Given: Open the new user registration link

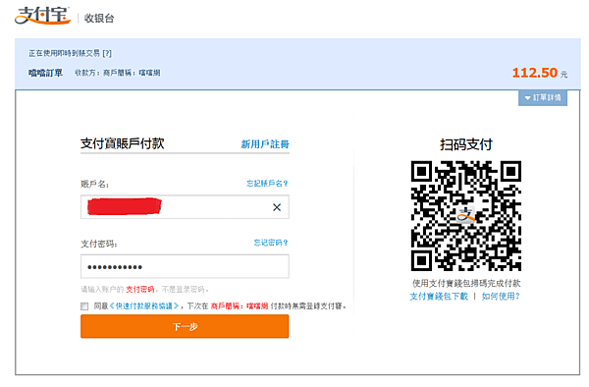Looking at the screenshot, I should (265, 144).
